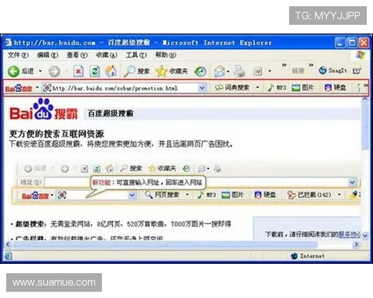Screen dimensions: 373x298
Task: Click the green 后退 back button in IE toolbar
Action: [21, 71]
